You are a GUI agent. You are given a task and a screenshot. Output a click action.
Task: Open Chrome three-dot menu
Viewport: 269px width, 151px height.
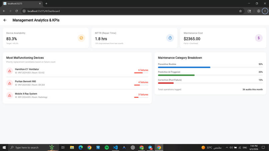(x=265, y=11)
